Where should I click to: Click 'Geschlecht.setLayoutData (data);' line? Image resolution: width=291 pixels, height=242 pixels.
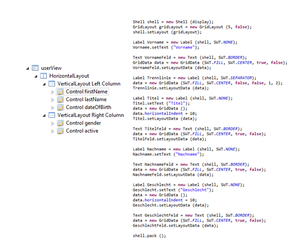point(171,205)
